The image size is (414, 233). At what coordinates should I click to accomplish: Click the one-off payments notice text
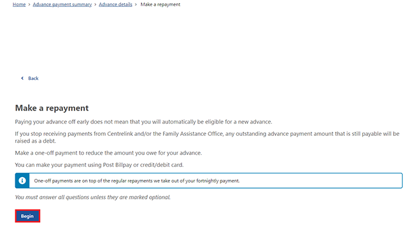click(x=137, y=181)
